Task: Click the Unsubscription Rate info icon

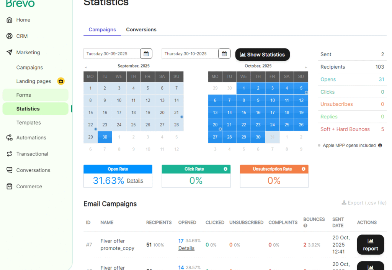Action: coord(304,169)
